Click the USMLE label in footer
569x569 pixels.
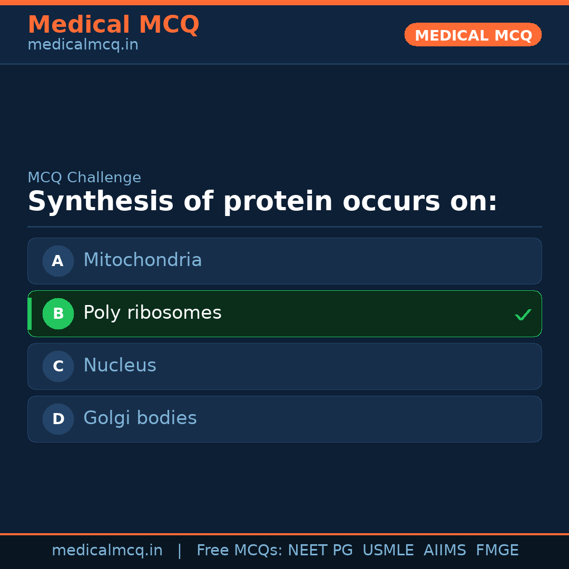(x=388, y=551)
